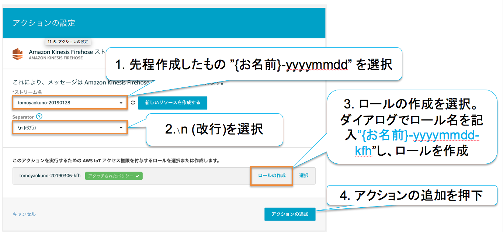Open the stream name dropdown tomoyaokuno-20190128
This screenshot has width=503, height=232.
(70, 103)
